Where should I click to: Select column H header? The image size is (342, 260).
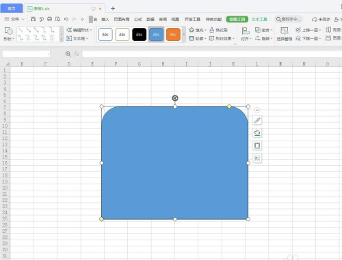(163, 64)
